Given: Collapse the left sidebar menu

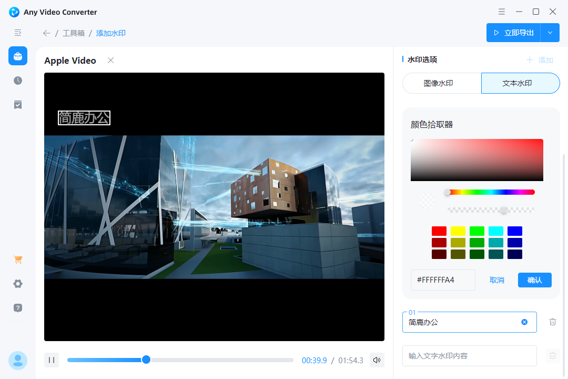Looking at the screenshot, I should coord(18,33).
